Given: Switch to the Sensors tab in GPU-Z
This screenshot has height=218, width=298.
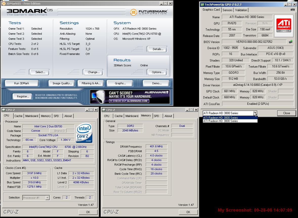Looking at the screenshot, I should pos(227,10).
